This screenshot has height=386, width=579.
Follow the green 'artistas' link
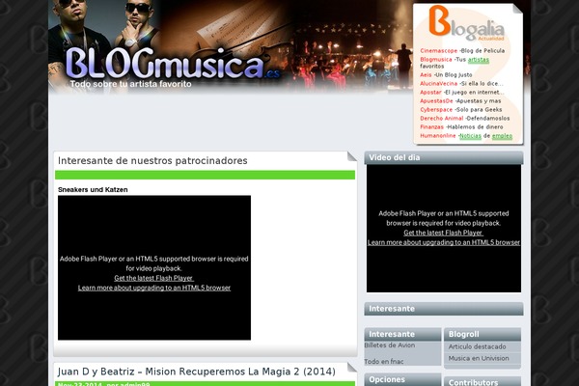coord(479,60)
